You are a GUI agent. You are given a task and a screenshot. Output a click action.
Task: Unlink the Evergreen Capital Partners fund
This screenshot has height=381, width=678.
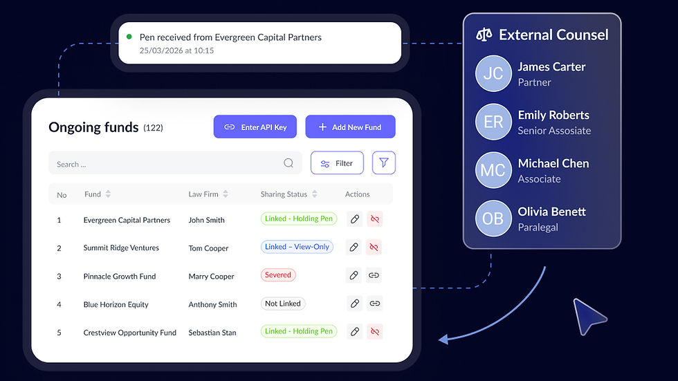point(374,219)
